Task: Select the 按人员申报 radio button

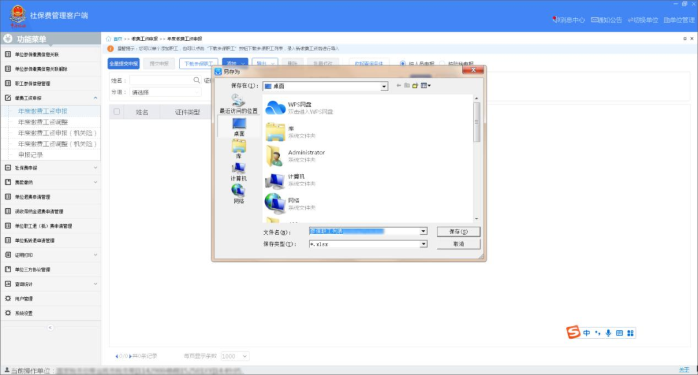Action: pos(403,63)
